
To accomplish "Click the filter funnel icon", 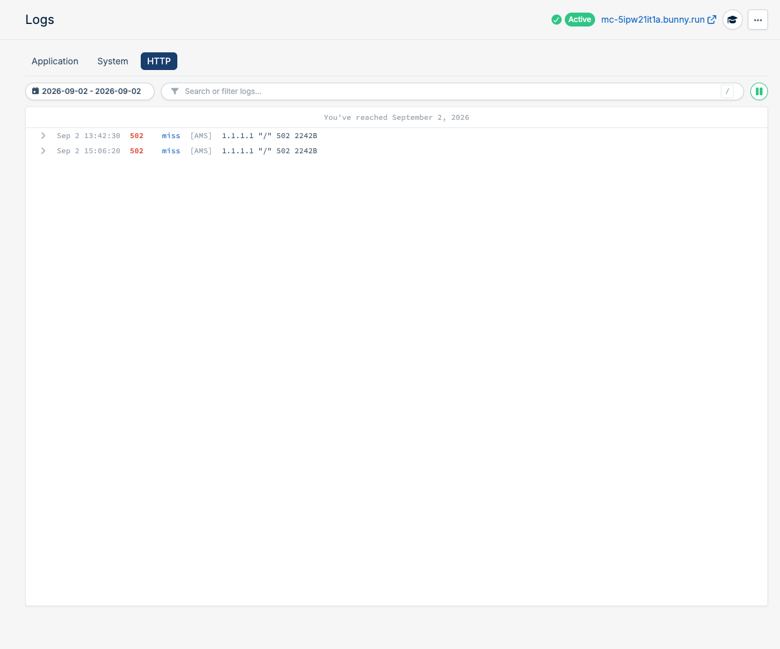I will tap(175, 91).
